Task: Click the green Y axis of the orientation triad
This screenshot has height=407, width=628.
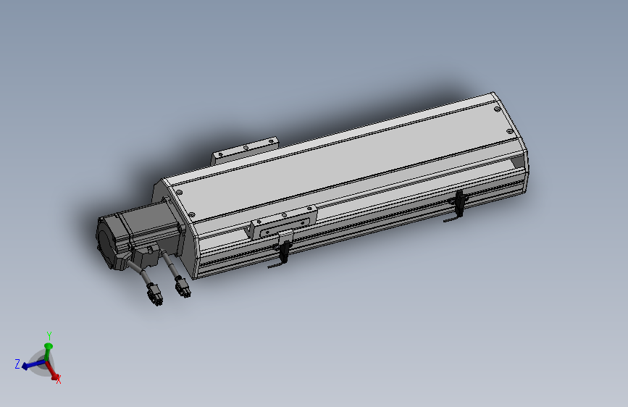Action: tap(48, 351)
